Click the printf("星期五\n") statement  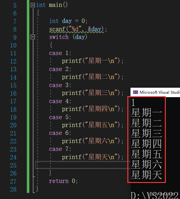point(93,125)
